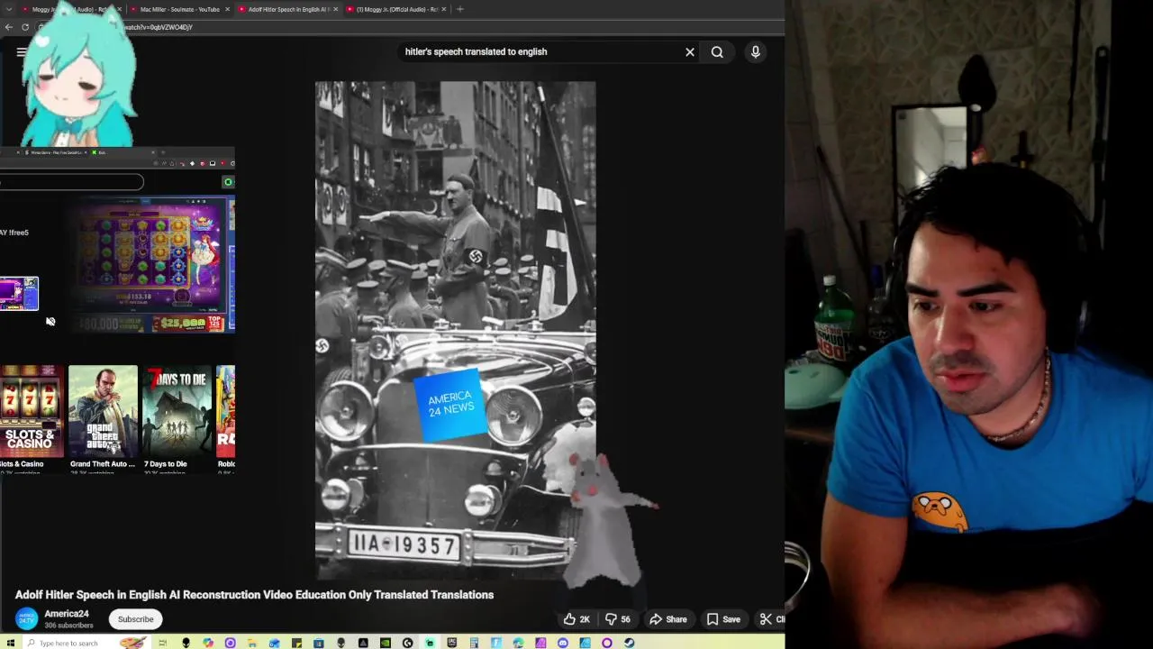Screen dimensions: 1153x649
Task: Click the video title text
Action: coord(255,595)
